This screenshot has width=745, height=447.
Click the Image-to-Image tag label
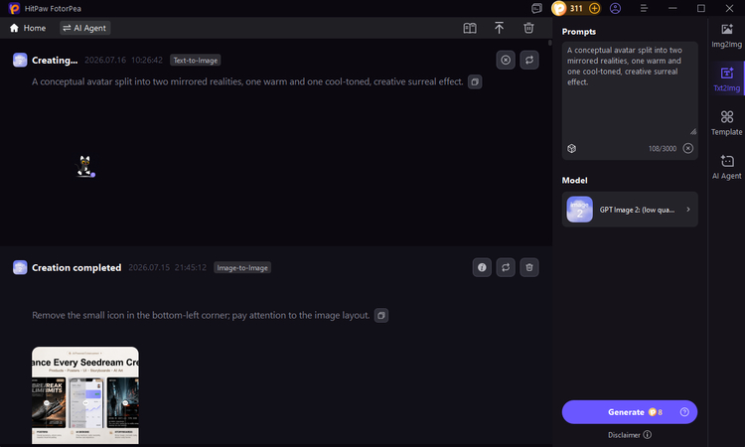[242, 268]
